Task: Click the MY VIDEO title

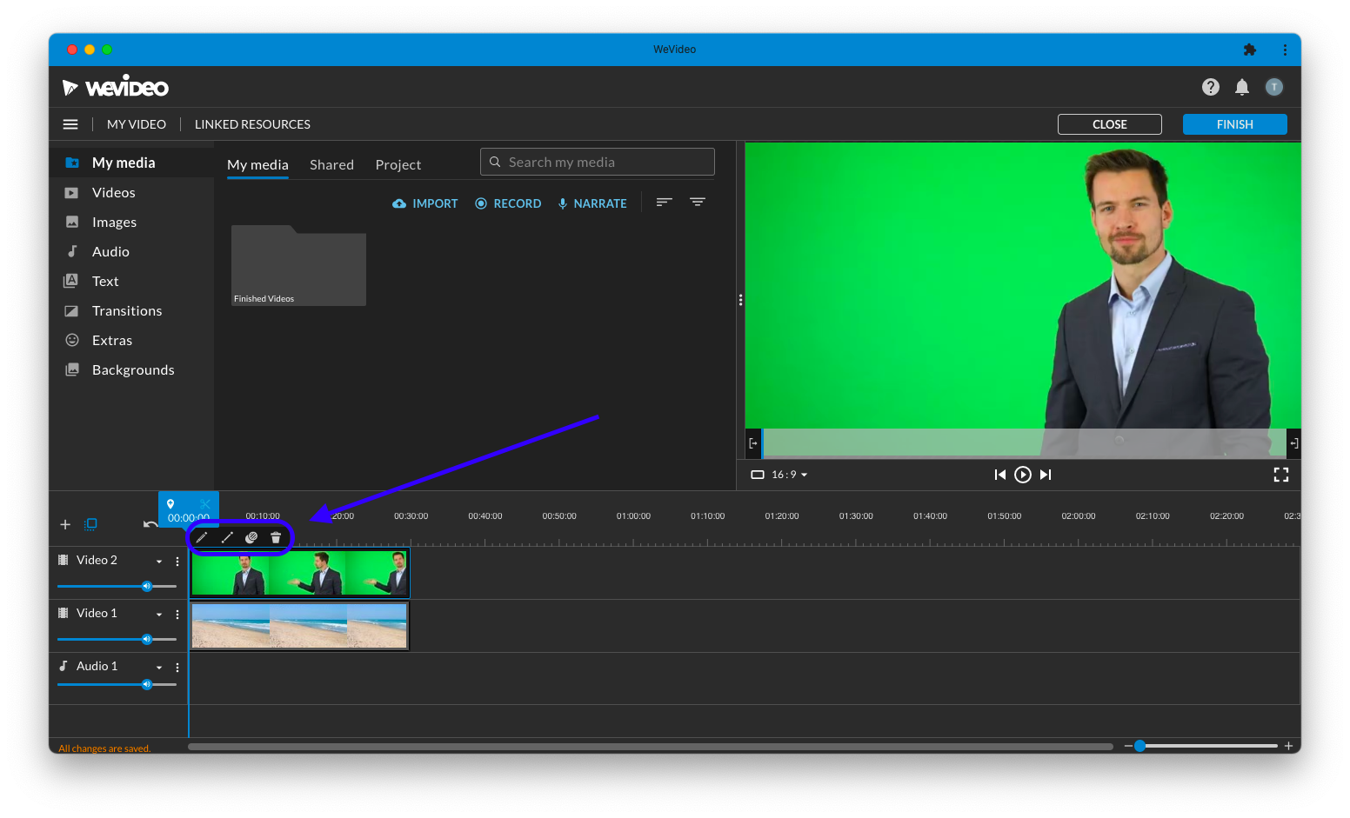Action: coord(137,124)
